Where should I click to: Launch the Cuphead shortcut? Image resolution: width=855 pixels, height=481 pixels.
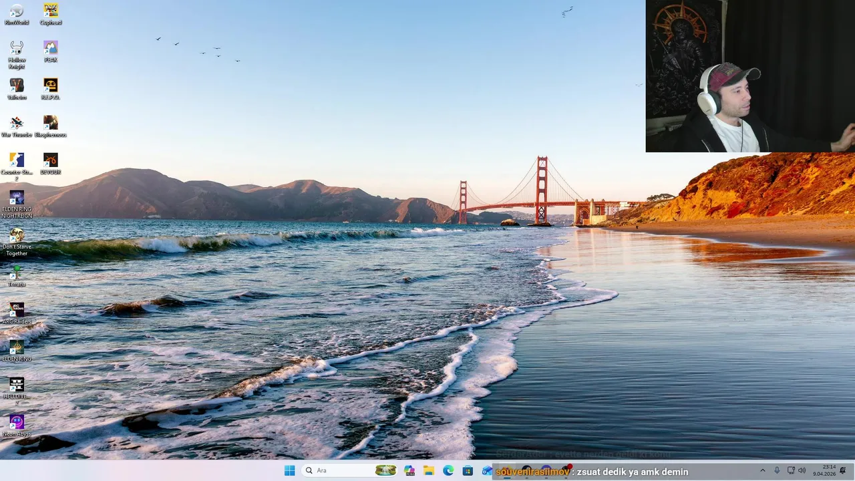click(51, 14)
